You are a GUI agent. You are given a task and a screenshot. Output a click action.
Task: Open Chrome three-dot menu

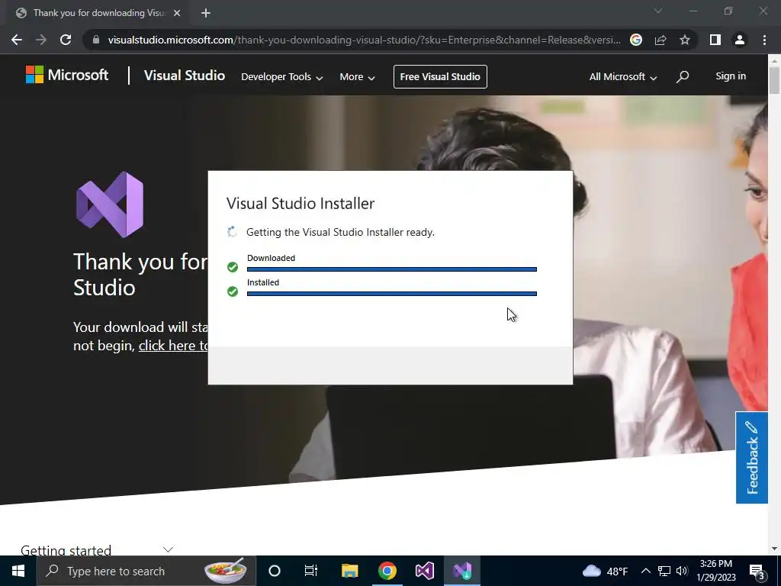click(764, 40)
